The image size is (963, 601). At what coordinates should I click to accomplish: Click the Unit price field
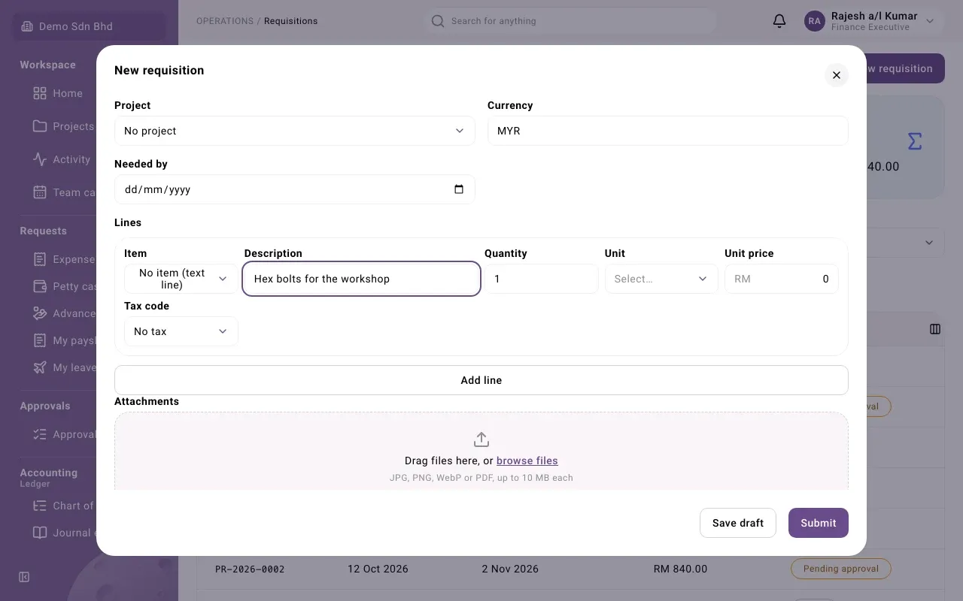coord(782,279)
